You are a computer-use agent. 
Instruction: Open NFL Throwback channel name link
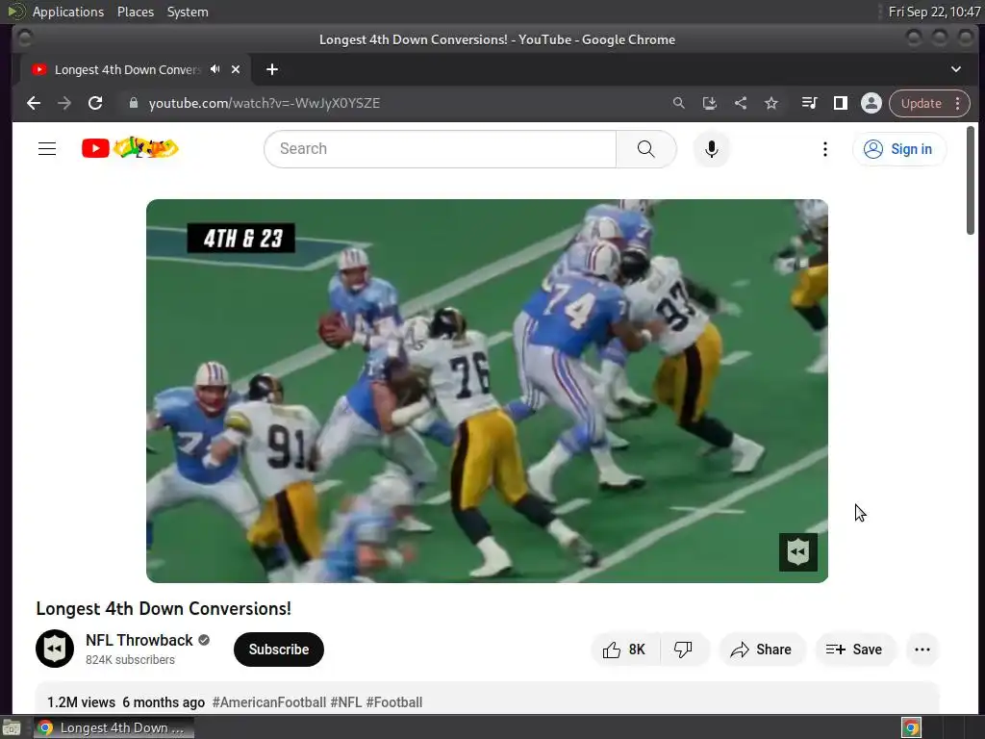click(139, 640)
